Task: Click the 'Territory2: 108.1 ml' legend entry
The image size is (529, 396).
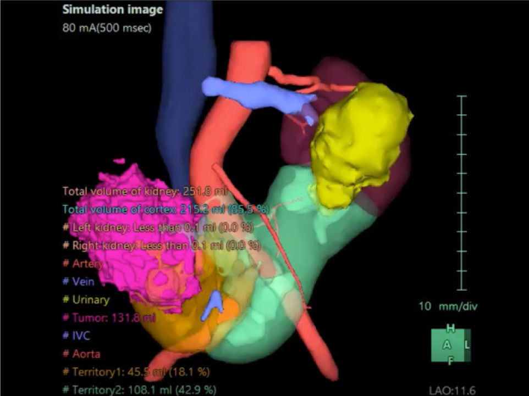Action: pyautogui.click(x=139, y=390)
